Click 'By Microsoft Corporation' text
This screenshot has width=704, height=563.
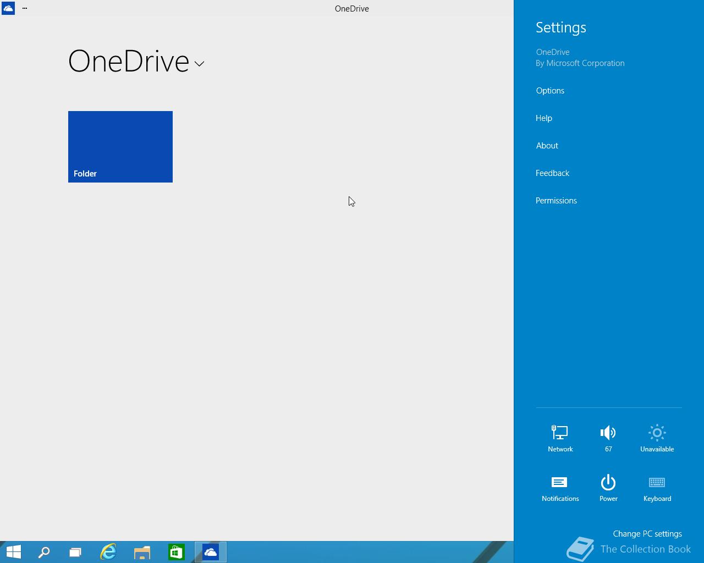pyautogui.click(x=580, y=63)
